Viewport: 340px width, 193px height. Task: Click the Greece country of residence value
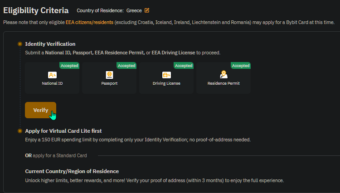[134, 10]
